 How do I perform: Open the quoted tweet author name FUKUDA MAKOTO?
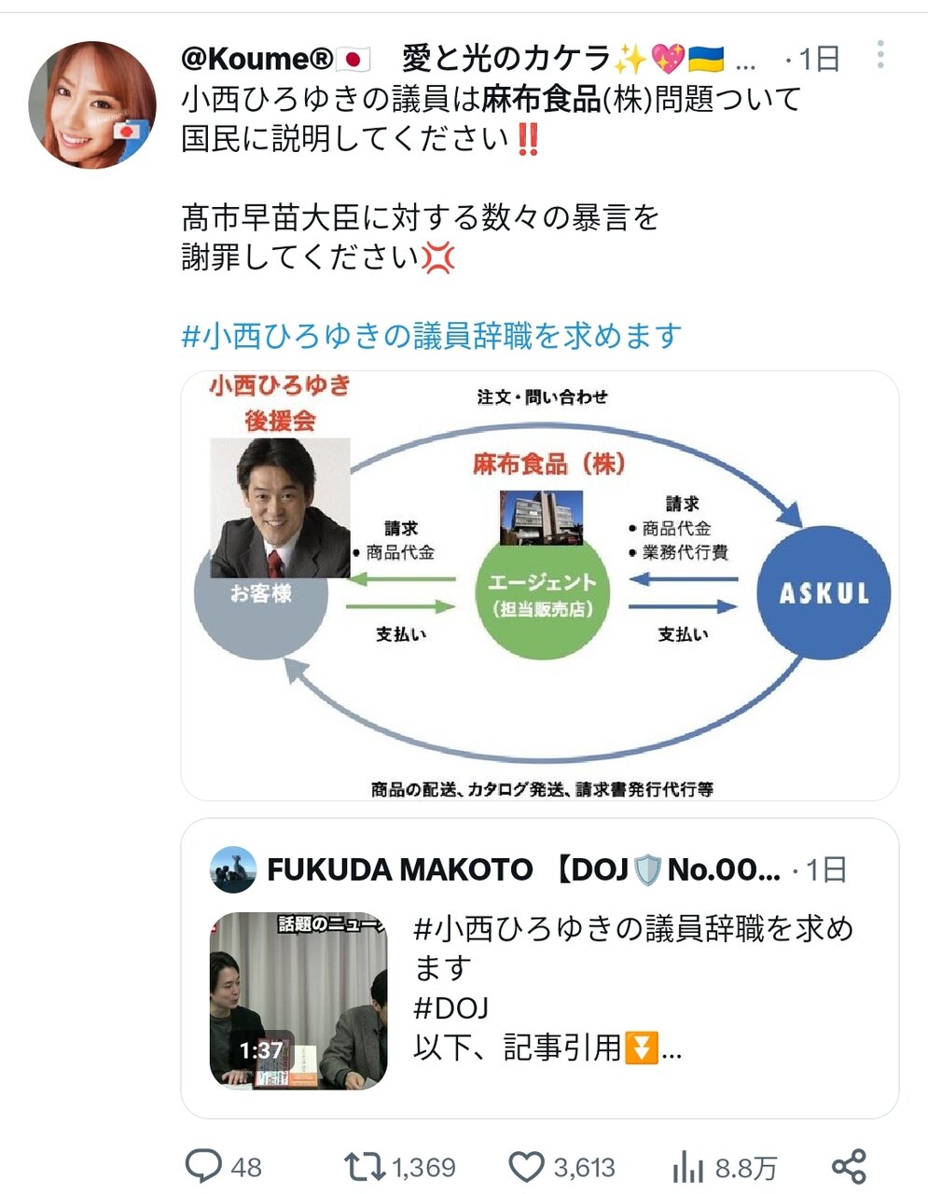pos(399,869)
